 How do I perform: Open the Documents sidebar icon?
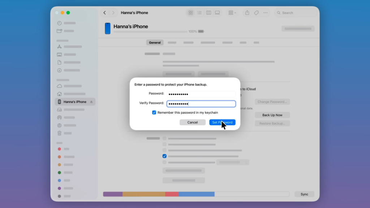coord(60,62)
